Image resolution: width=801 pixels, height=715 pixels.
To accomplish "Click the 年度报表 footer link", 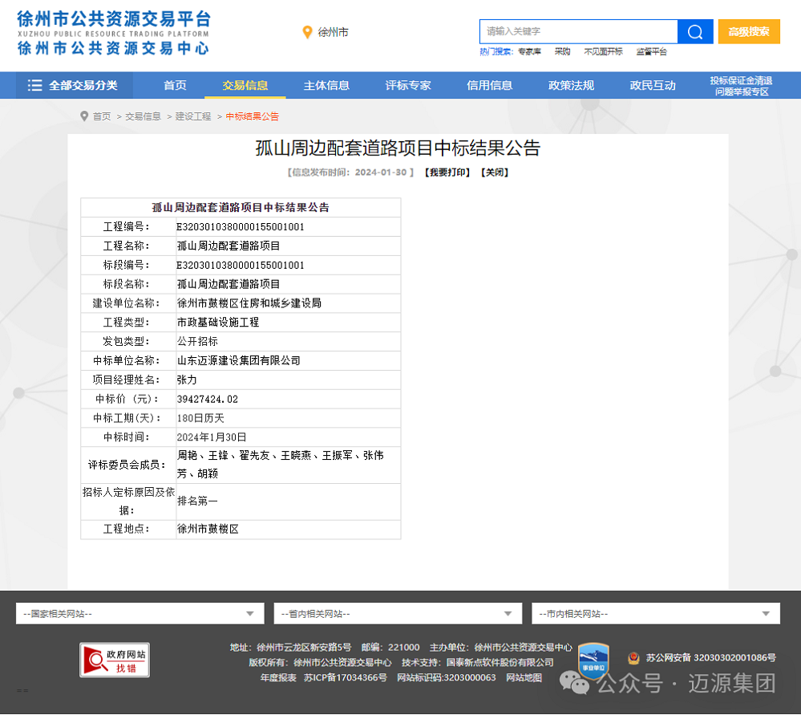I will point(278,677).
